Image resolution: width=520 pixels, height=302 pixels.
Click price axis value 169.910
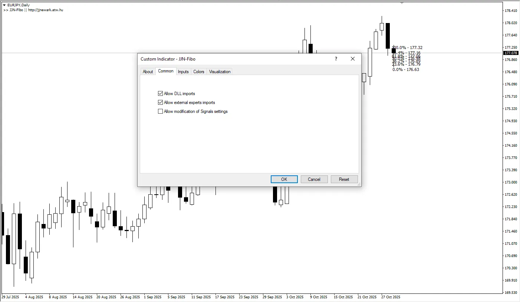pyautogui.click(x=511, y=280)
